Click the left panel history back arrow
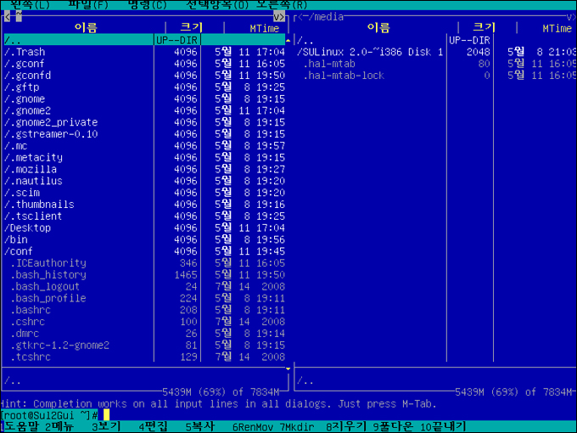The width and height of the screenshot is (577, 433). click(8, 16)
